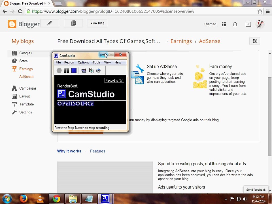272x204 pixels.
Task: Click the Blogger logo
Action: point(24,24)
